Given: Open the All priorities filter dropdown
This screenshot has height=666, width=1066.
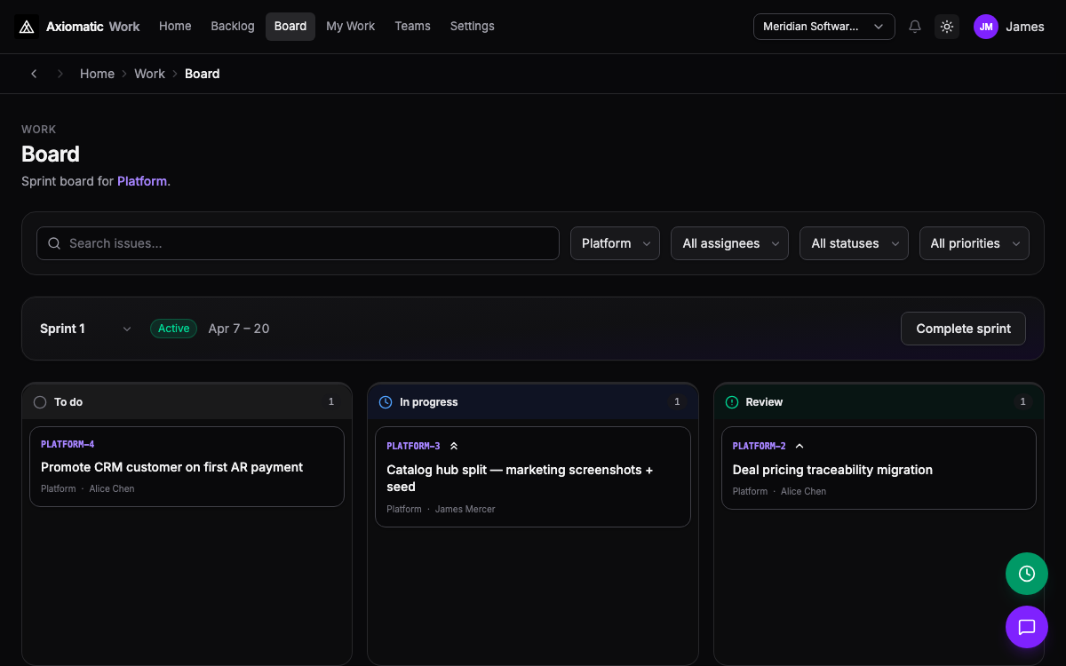Looking at the screenshot, I should 974,243.
